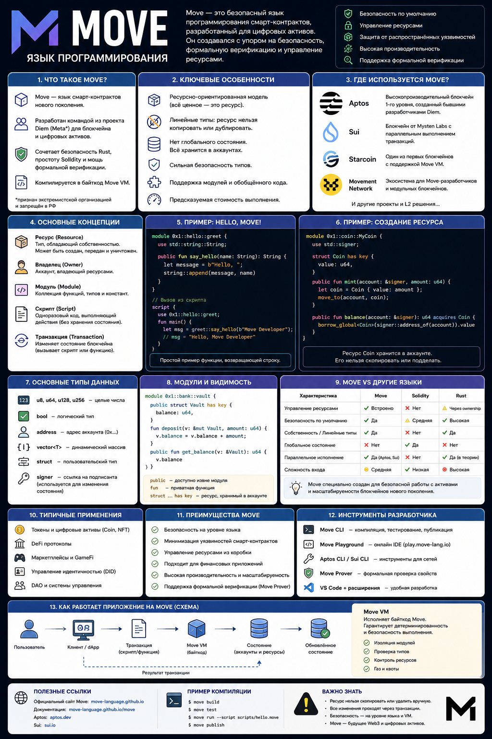
Task: Click the checkmark beside Безопасность на уровне языка
Action: click(155, 530)
